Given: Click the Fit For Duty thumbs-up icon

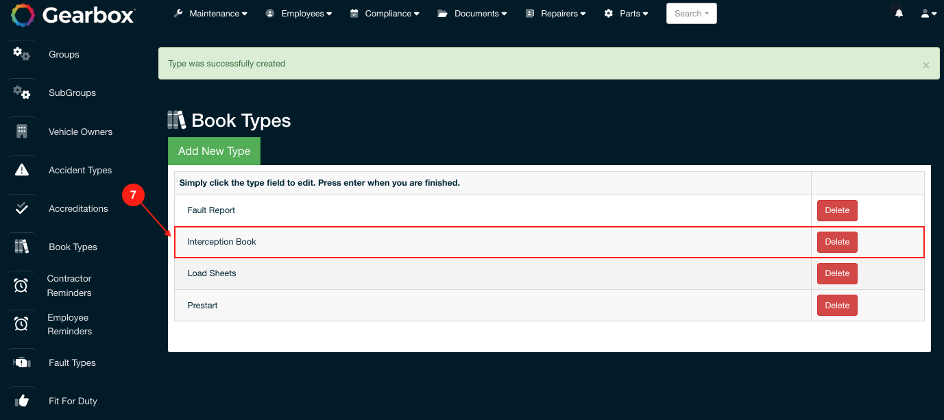Looking at the screenshot, I should (x=21, y=401).
